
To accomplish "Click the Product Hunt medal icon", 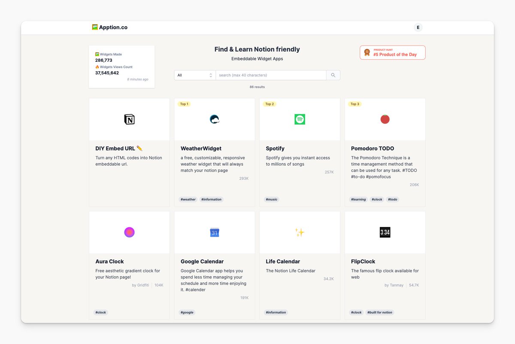I will (x=367, y=52).
